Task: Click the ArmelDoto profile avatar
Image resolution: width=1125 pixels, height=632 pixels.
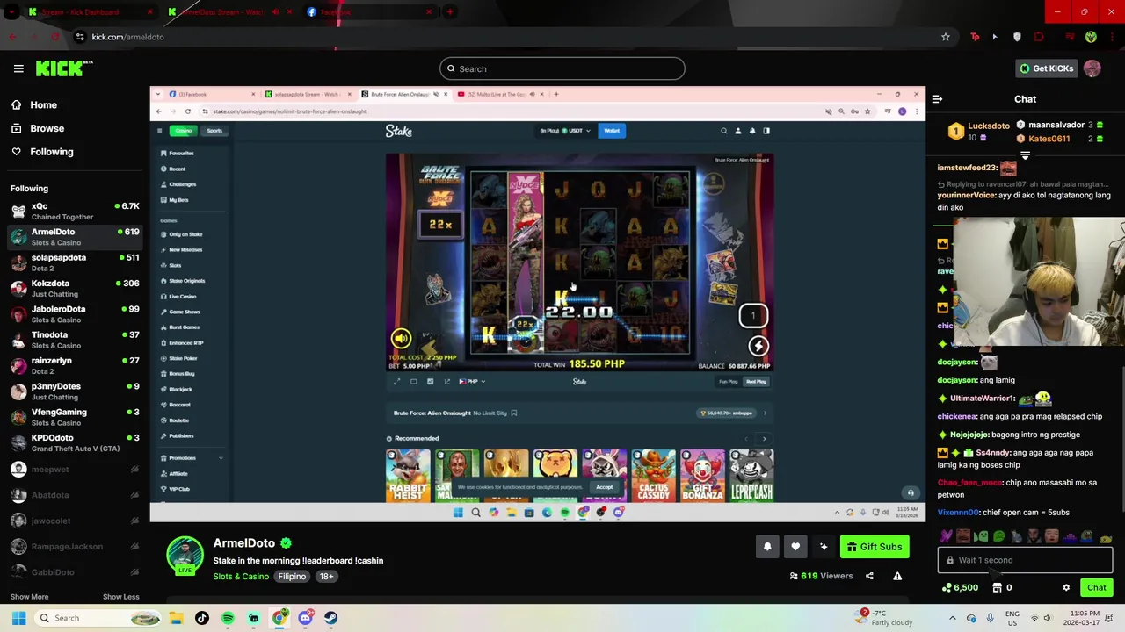Action: pos(185,554)
